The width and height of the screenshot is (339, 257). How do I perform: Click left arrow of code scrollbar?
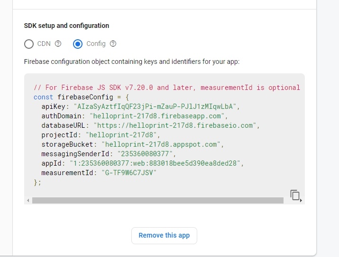(28, 201)
